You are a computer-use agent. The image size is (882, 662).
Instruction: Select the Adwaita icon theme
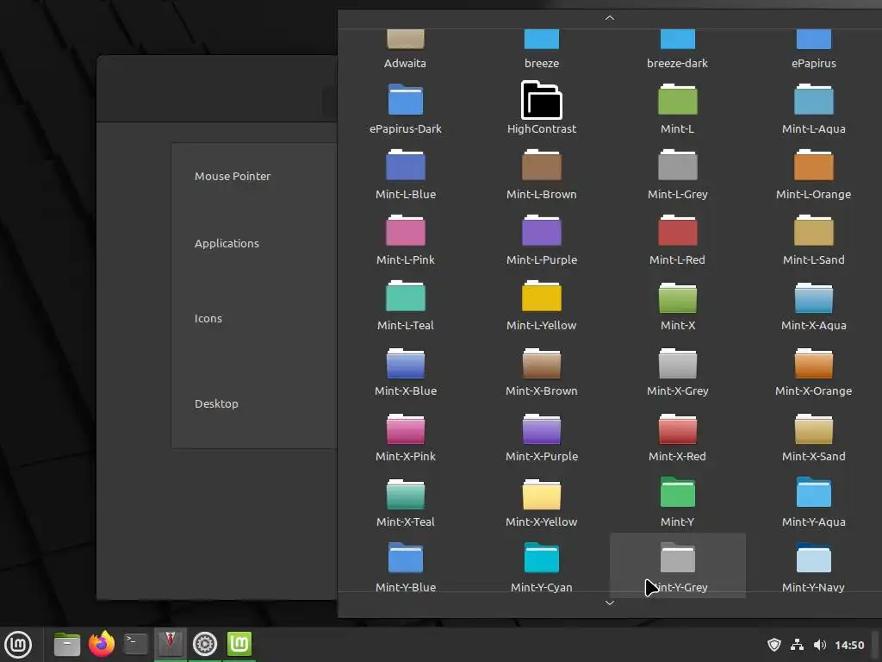click(x=405, y=51)
